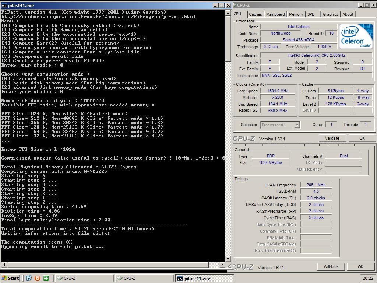Viewport: 377px width, 283px height.
Task: Maximize the pifast41.exe window
Action: click(x=221, y=5)
